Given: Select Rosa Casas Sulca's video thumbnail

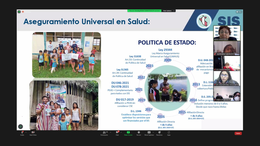Looking at the screenshot, I should [x=227, y=33].
